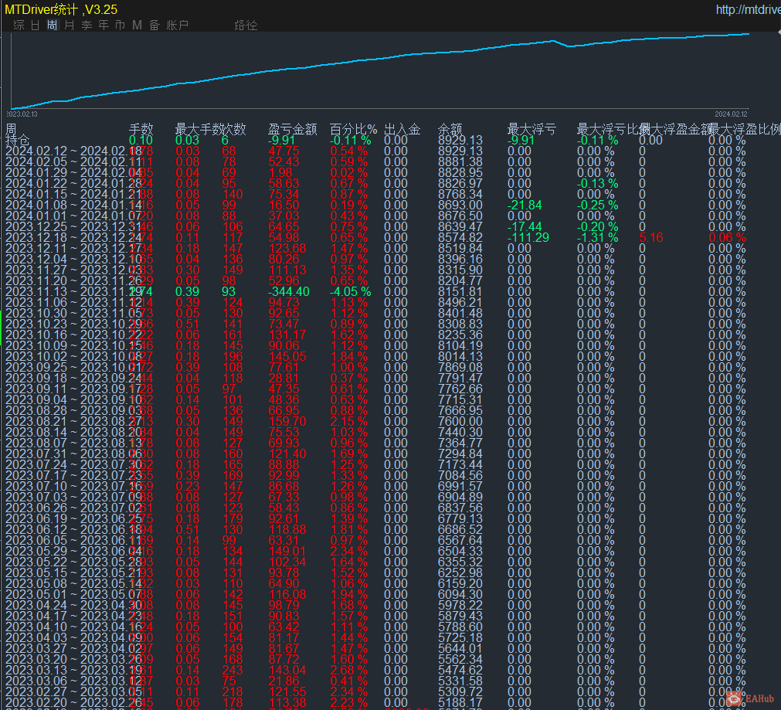
Task: Select the balance 7600.00
Action: 460,422
